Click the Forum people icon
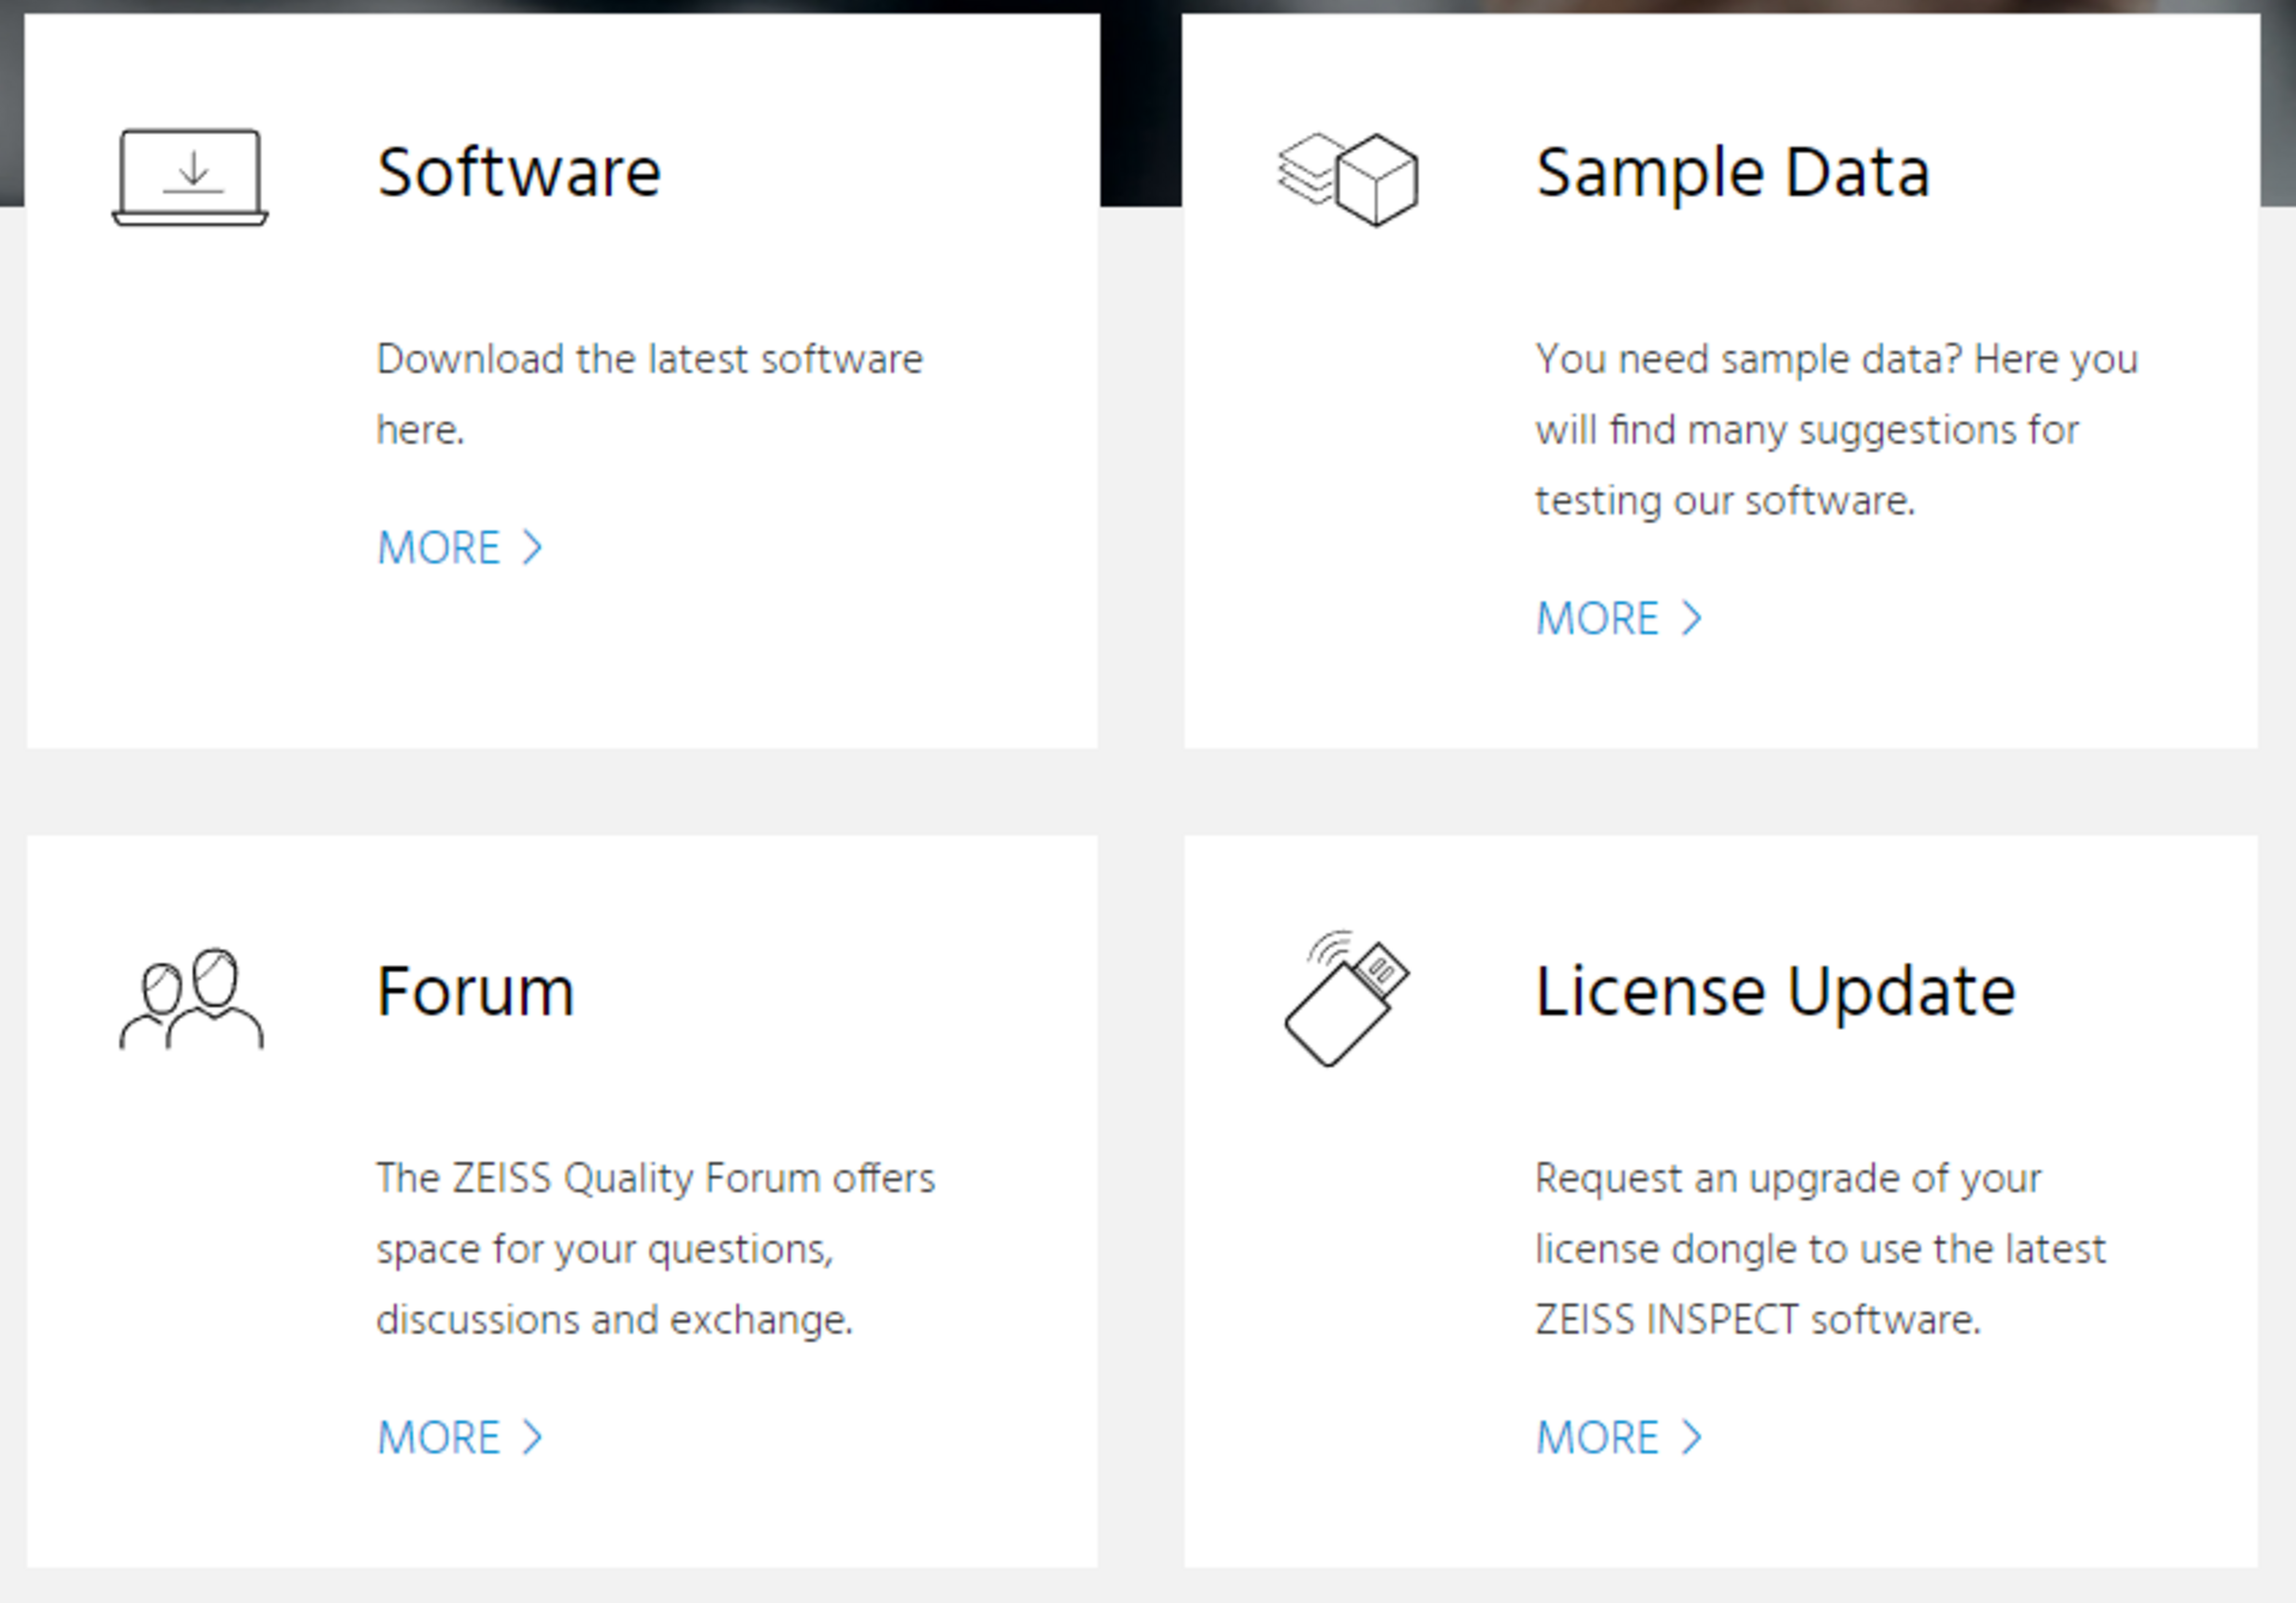Viewport: 2296px width, 1603px height. 191,998
